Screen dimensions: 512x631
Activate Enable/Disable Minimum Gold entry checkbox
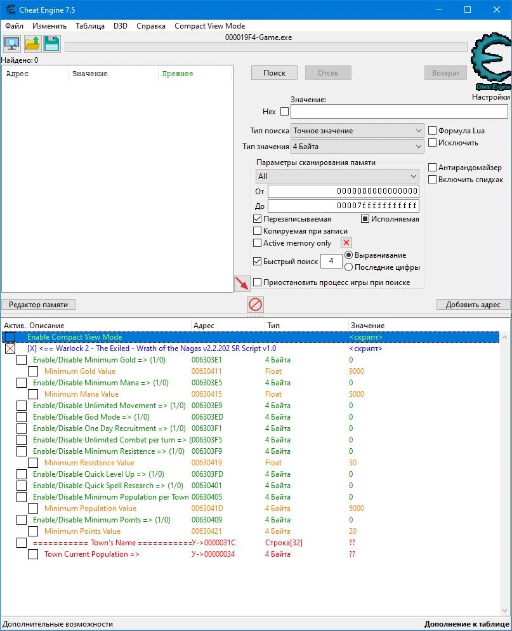(x=22, y=360)
